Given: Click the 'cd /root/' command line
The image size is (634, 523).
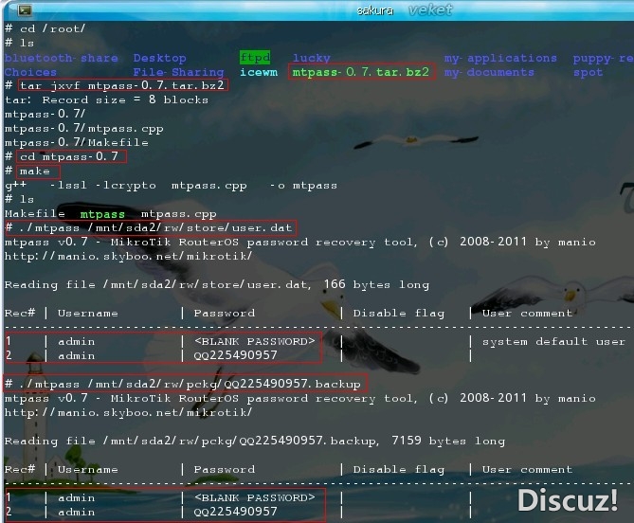Looking at the screenshot, I should 52,28.
